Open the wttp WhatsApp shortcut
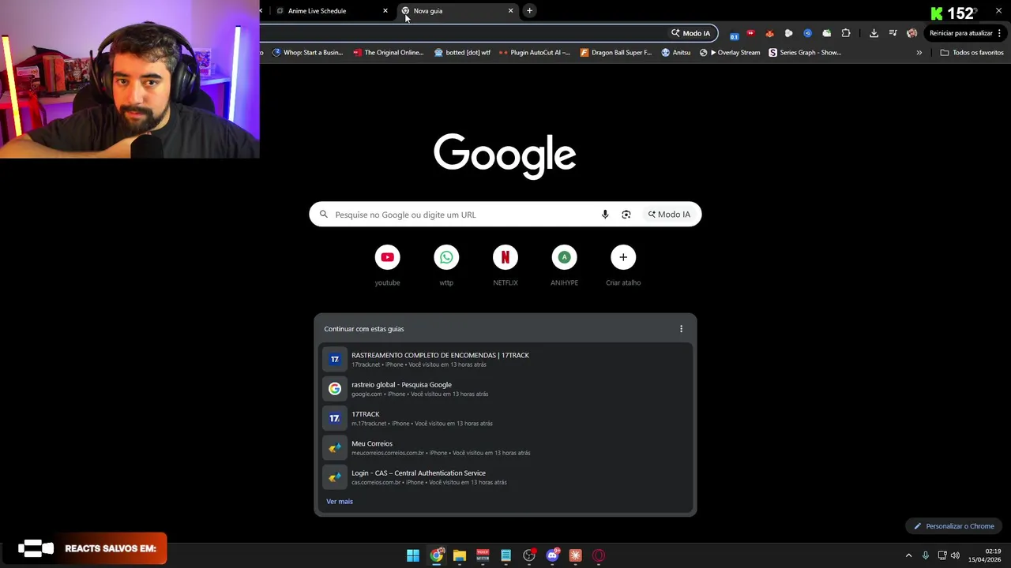This screenshot has height=568, width=1011. coord(446,265)
